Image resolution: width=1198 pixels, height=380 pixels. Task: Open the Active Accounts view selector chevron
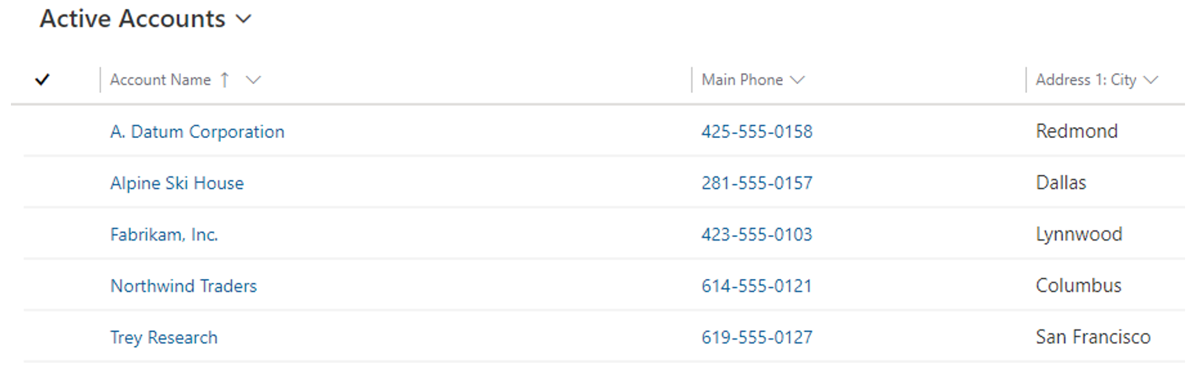click(x=243, y=19)
